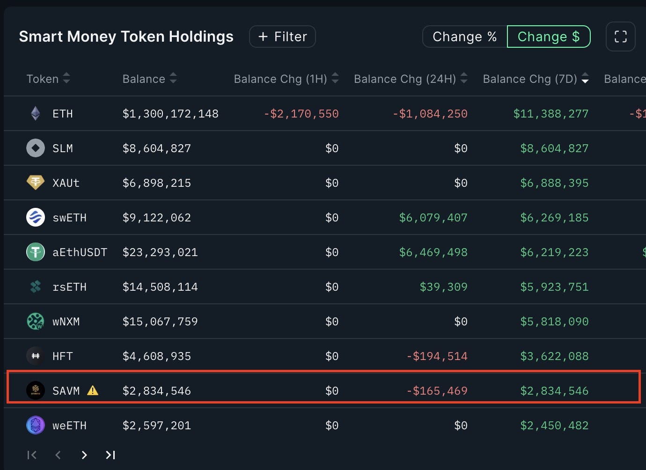Jump to the last page

110,455
